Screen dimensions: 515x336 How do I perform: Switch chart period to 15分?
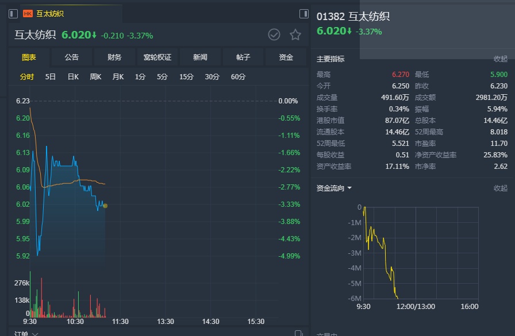(186, 76)
